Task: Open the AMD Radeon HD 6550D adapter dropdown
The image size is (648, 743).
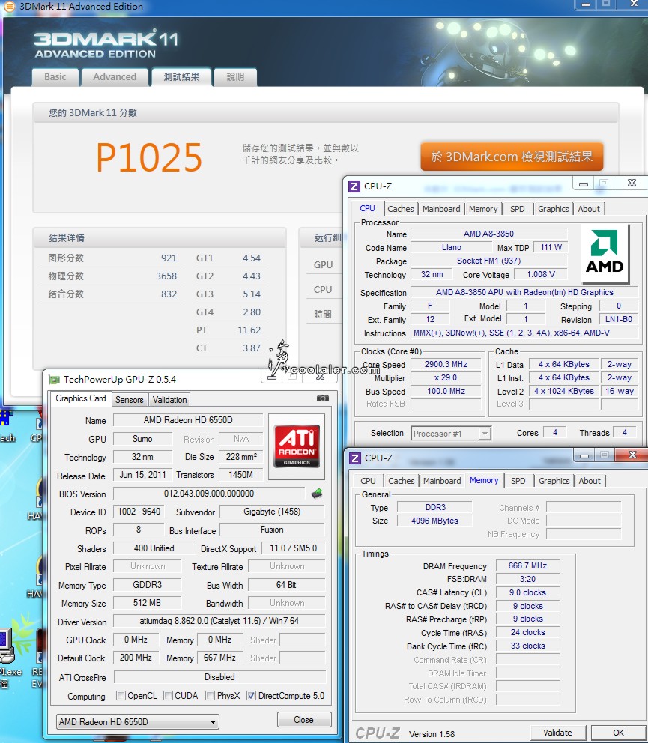Action: click(x=138, y=722)
